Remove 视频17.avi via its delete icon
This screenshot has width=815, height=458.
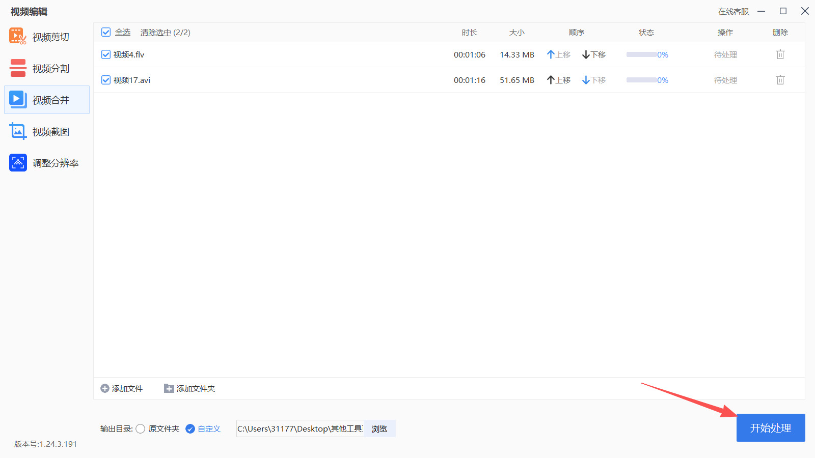[x=780, y=79]
